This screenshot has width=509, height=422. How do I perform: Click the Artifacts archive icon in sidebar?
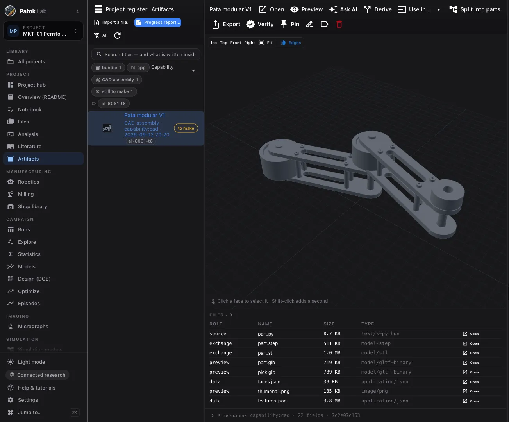pyautogui.click(x=11, y=159)
